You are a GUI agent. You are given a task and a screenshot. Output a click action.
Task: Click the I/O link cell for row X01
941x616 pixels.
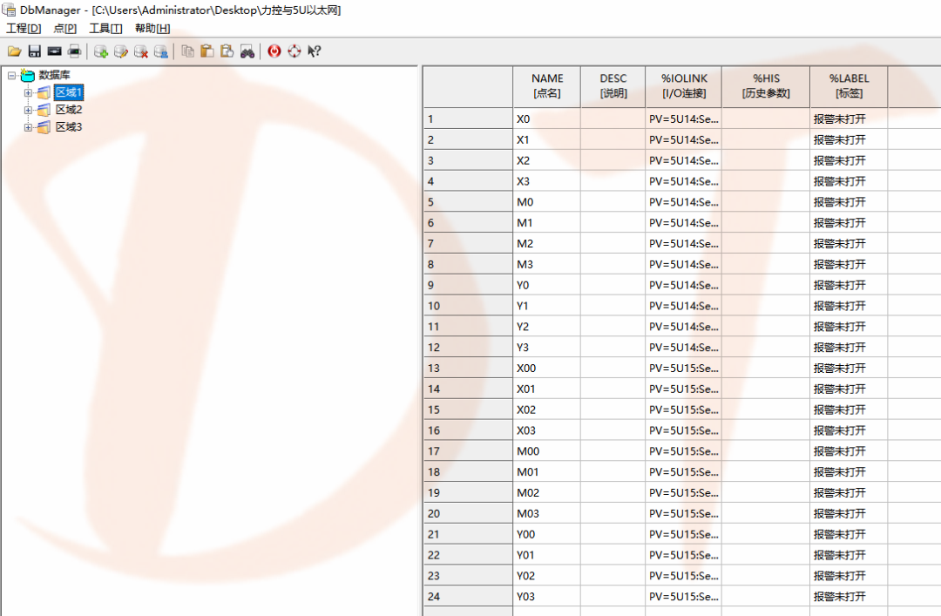[x=684, y=389]
